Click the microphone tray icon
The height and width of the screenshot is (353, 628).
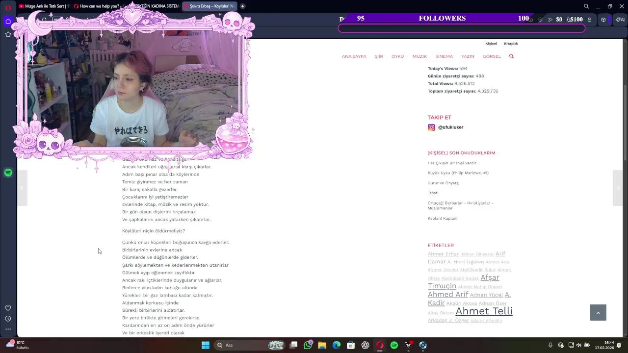550,345
